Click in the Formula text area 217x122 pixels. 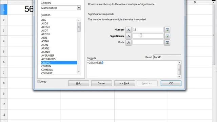(x=132, y=69)
